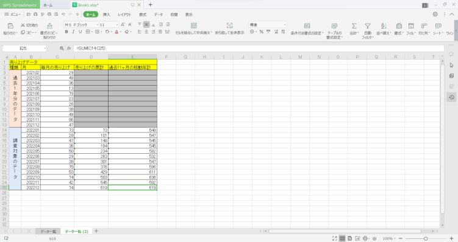Click the format painter brush icon

(x=49, y=26)
